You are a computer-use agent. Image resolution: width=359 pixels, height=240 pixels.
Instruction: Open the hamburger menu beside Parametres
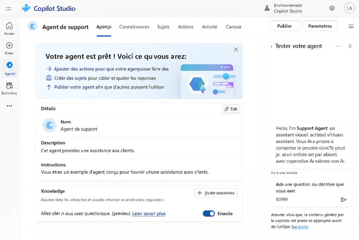pyautogui.click(x=351, y=26)
